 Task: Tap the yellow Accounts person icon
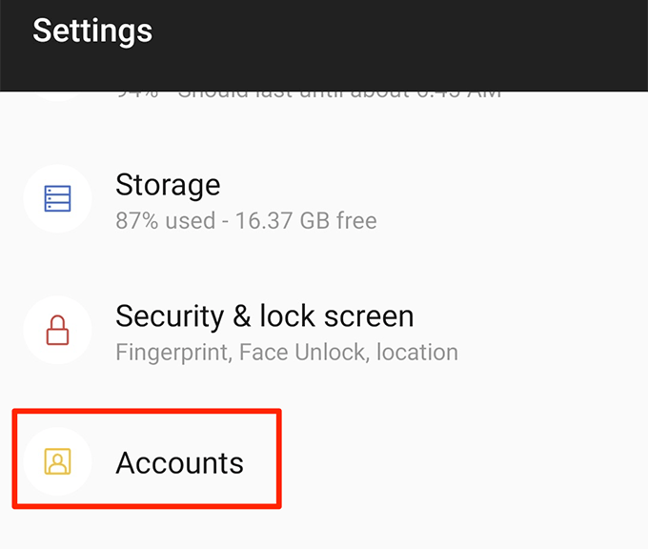click(57, 462)
